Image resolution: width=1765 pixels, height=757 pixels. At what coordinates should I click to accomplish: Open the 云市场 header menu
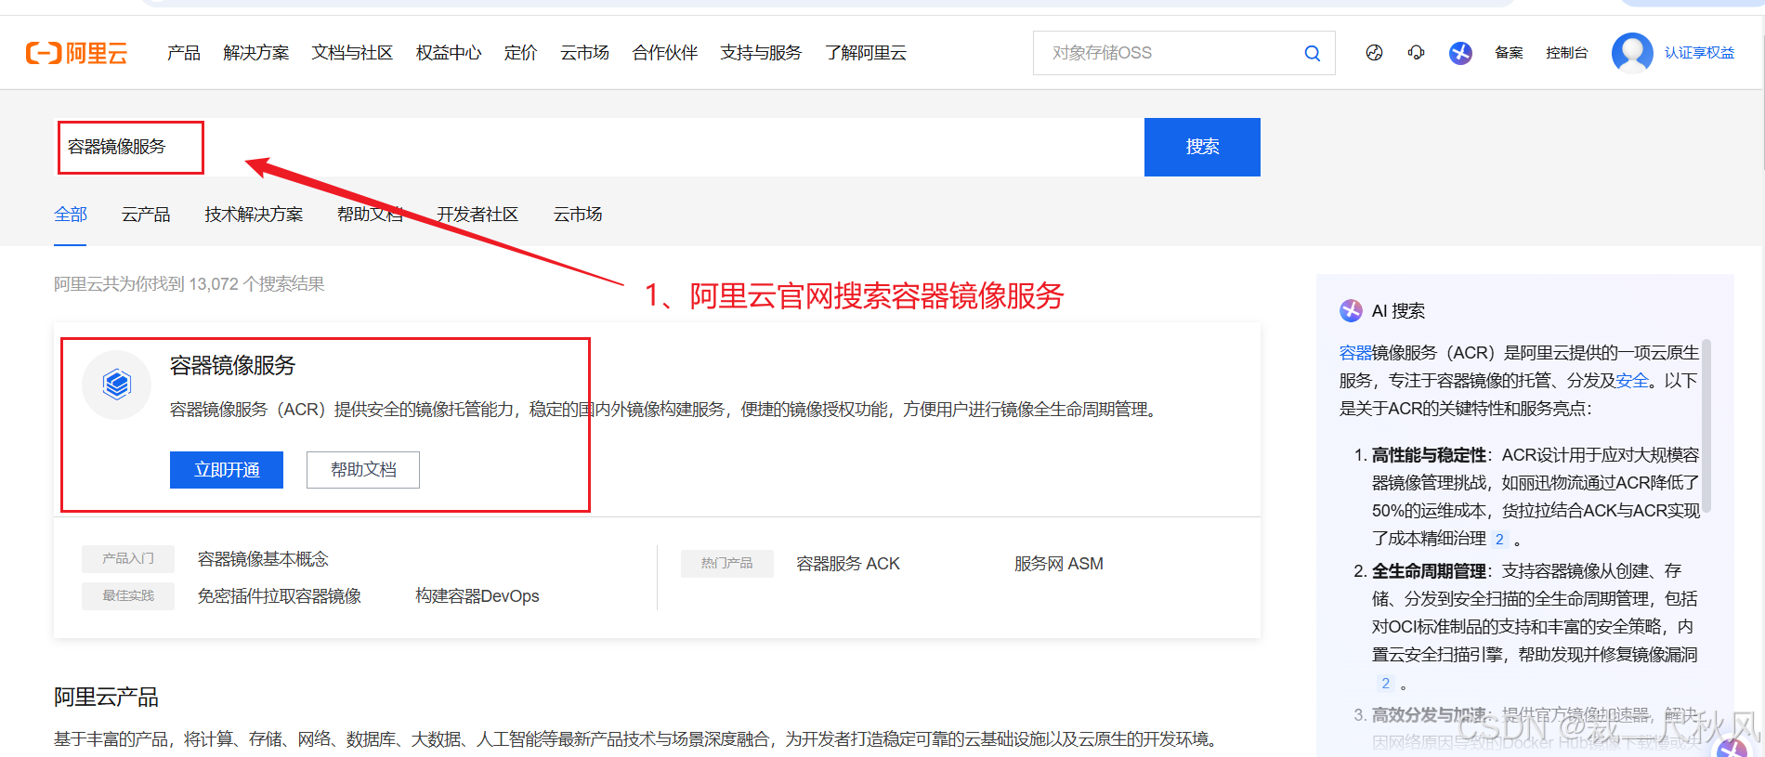tap(584, 53)
